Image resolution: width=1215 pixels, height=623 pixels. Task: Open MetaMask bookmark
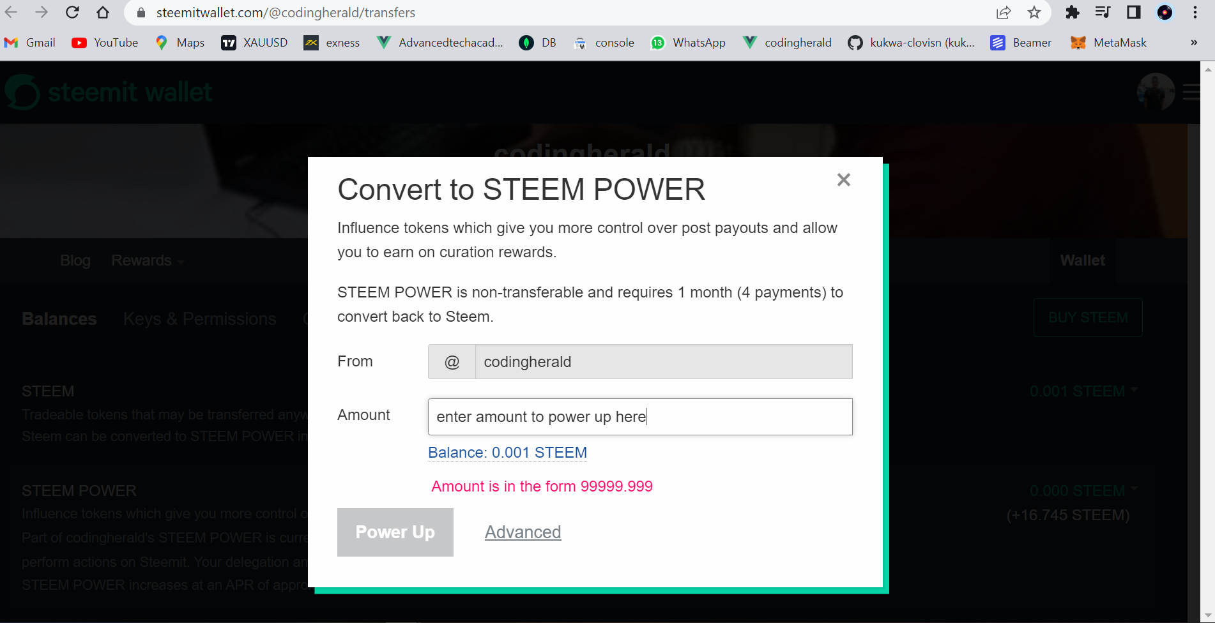[x=1109, y=43]
